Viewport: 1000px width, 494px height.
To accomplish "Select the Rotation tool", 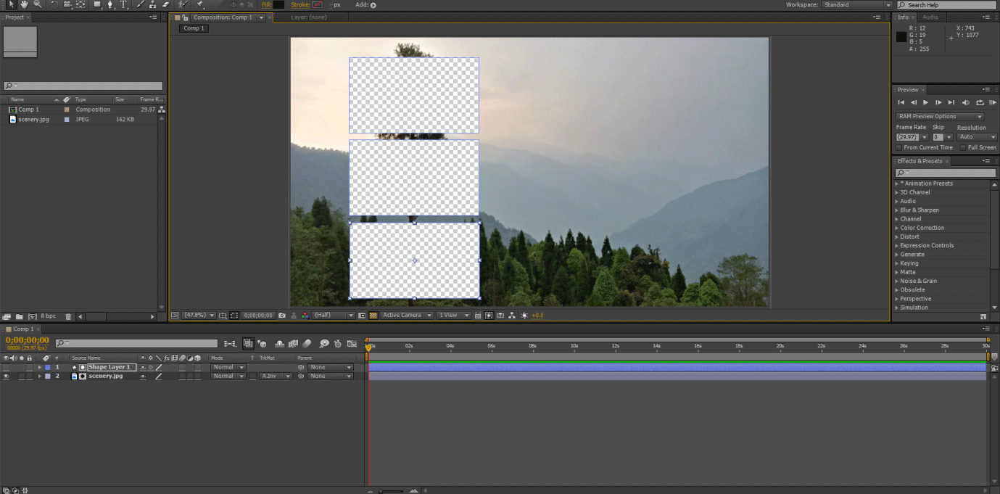I will click(54, 4).
